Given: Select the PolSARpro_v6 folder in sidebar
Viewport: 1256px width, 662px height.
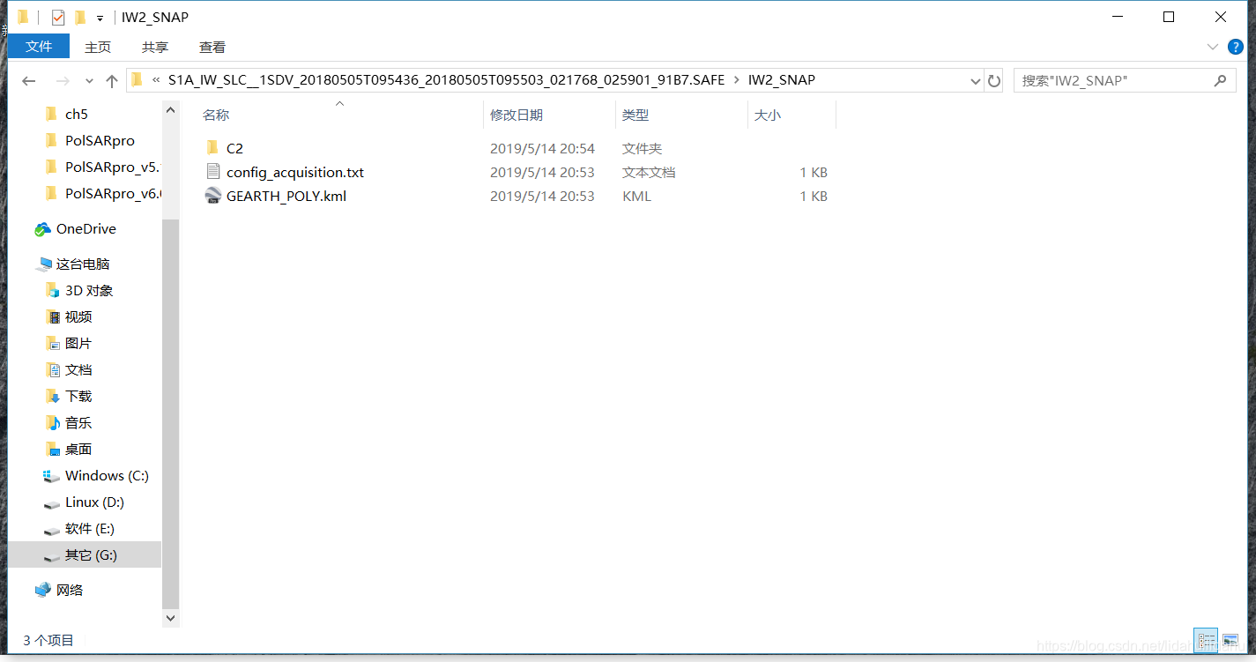Looking at the screenshot, I should tap(114, 194).
